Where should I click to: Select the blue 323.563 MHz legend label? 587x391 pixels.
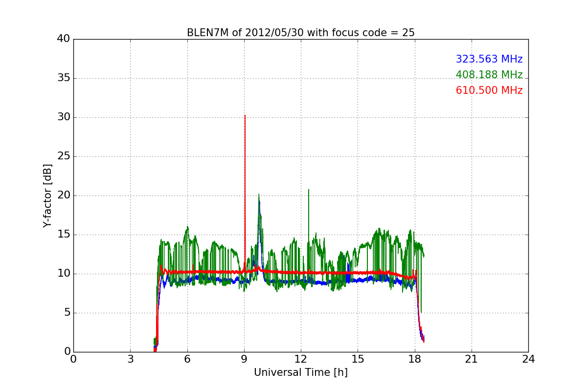point(489,59)
